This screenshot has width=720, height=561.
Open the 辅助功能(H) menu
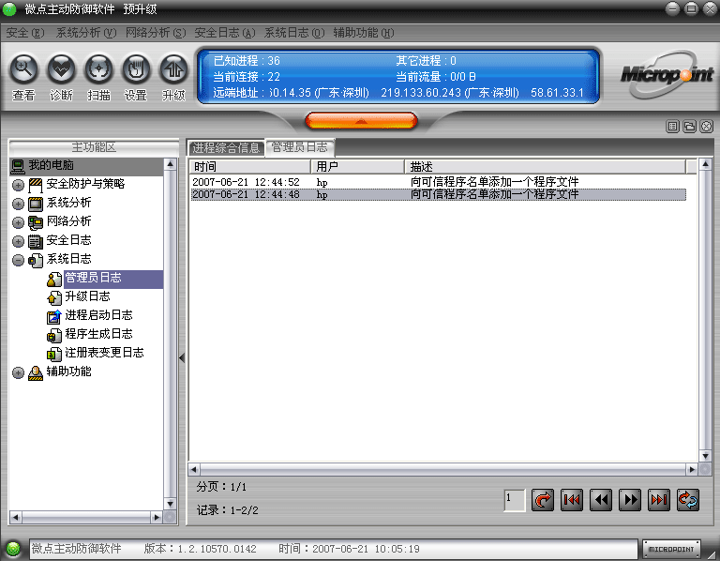point(363,33)
